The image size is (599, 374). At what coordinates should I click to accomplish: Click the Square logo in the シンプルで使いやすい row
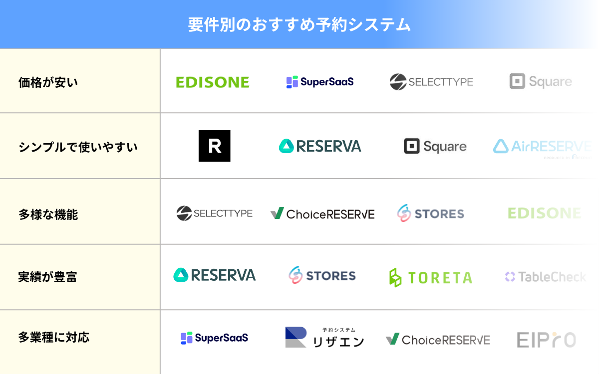pyautogui.click(x=435, y=146)
